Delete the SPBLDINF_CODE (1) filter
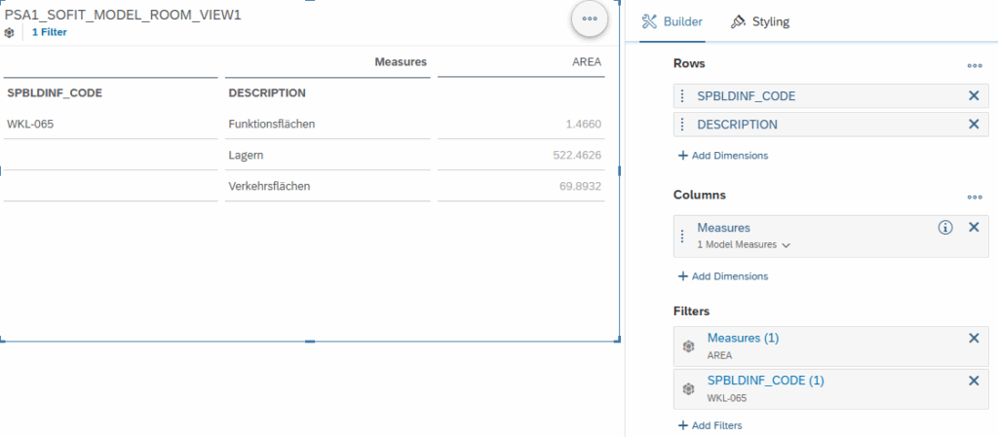 coord(974,381)
